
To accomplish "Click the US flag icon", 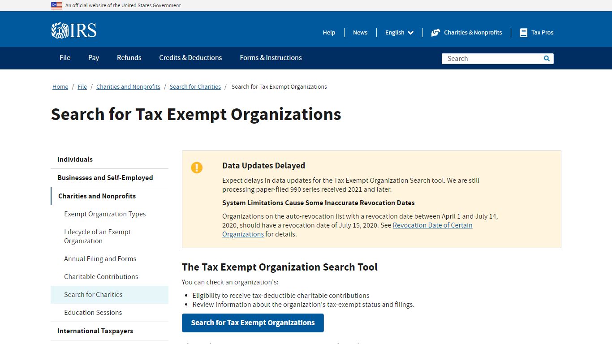I will point(56,5).
